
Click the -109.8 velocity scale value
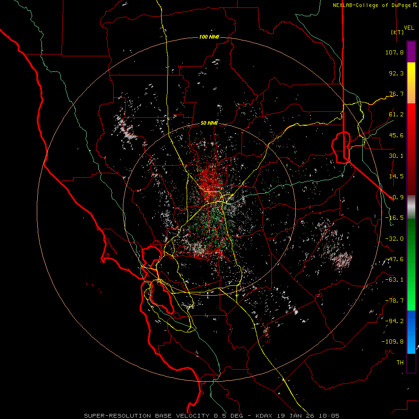point(392,342)
